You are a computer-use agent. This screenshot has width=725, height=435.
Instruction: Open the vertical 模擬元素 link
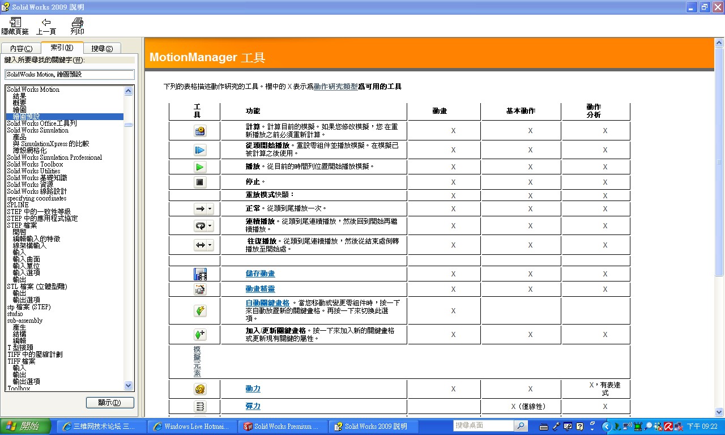click(197, 361)
